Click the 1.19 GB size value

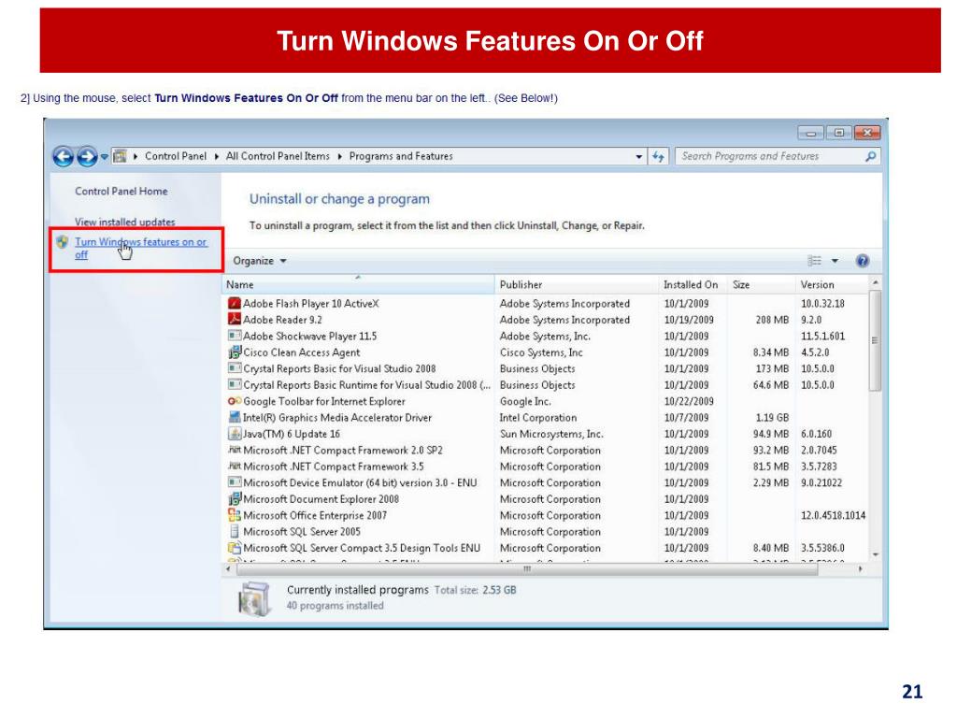[x=772, y=418]
